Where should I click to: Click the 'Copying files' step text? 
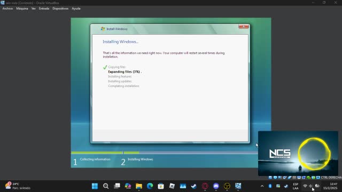[x=116, y=67]
